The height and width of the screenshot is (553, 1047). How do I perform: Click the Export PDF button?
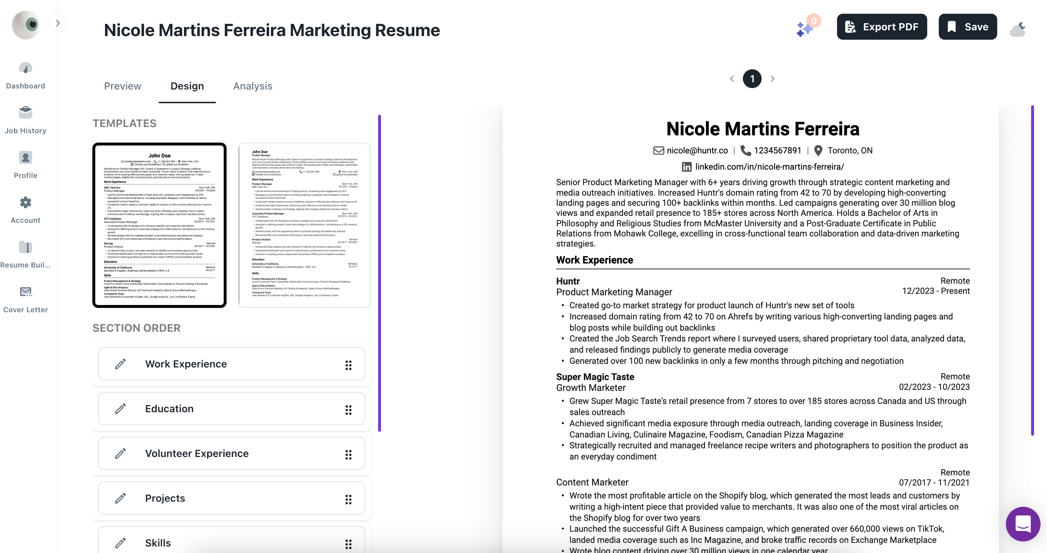pos(881,27)
